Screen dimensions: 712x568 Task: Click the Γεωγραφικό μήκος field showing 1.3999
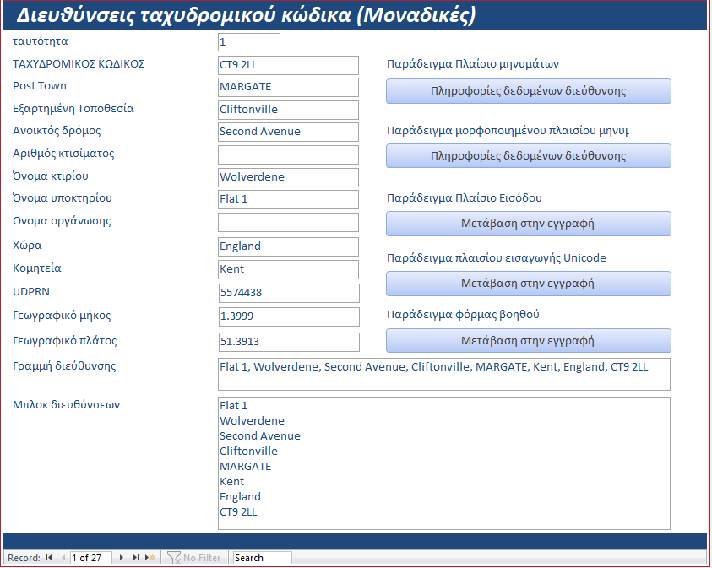[x=289, y=316]
